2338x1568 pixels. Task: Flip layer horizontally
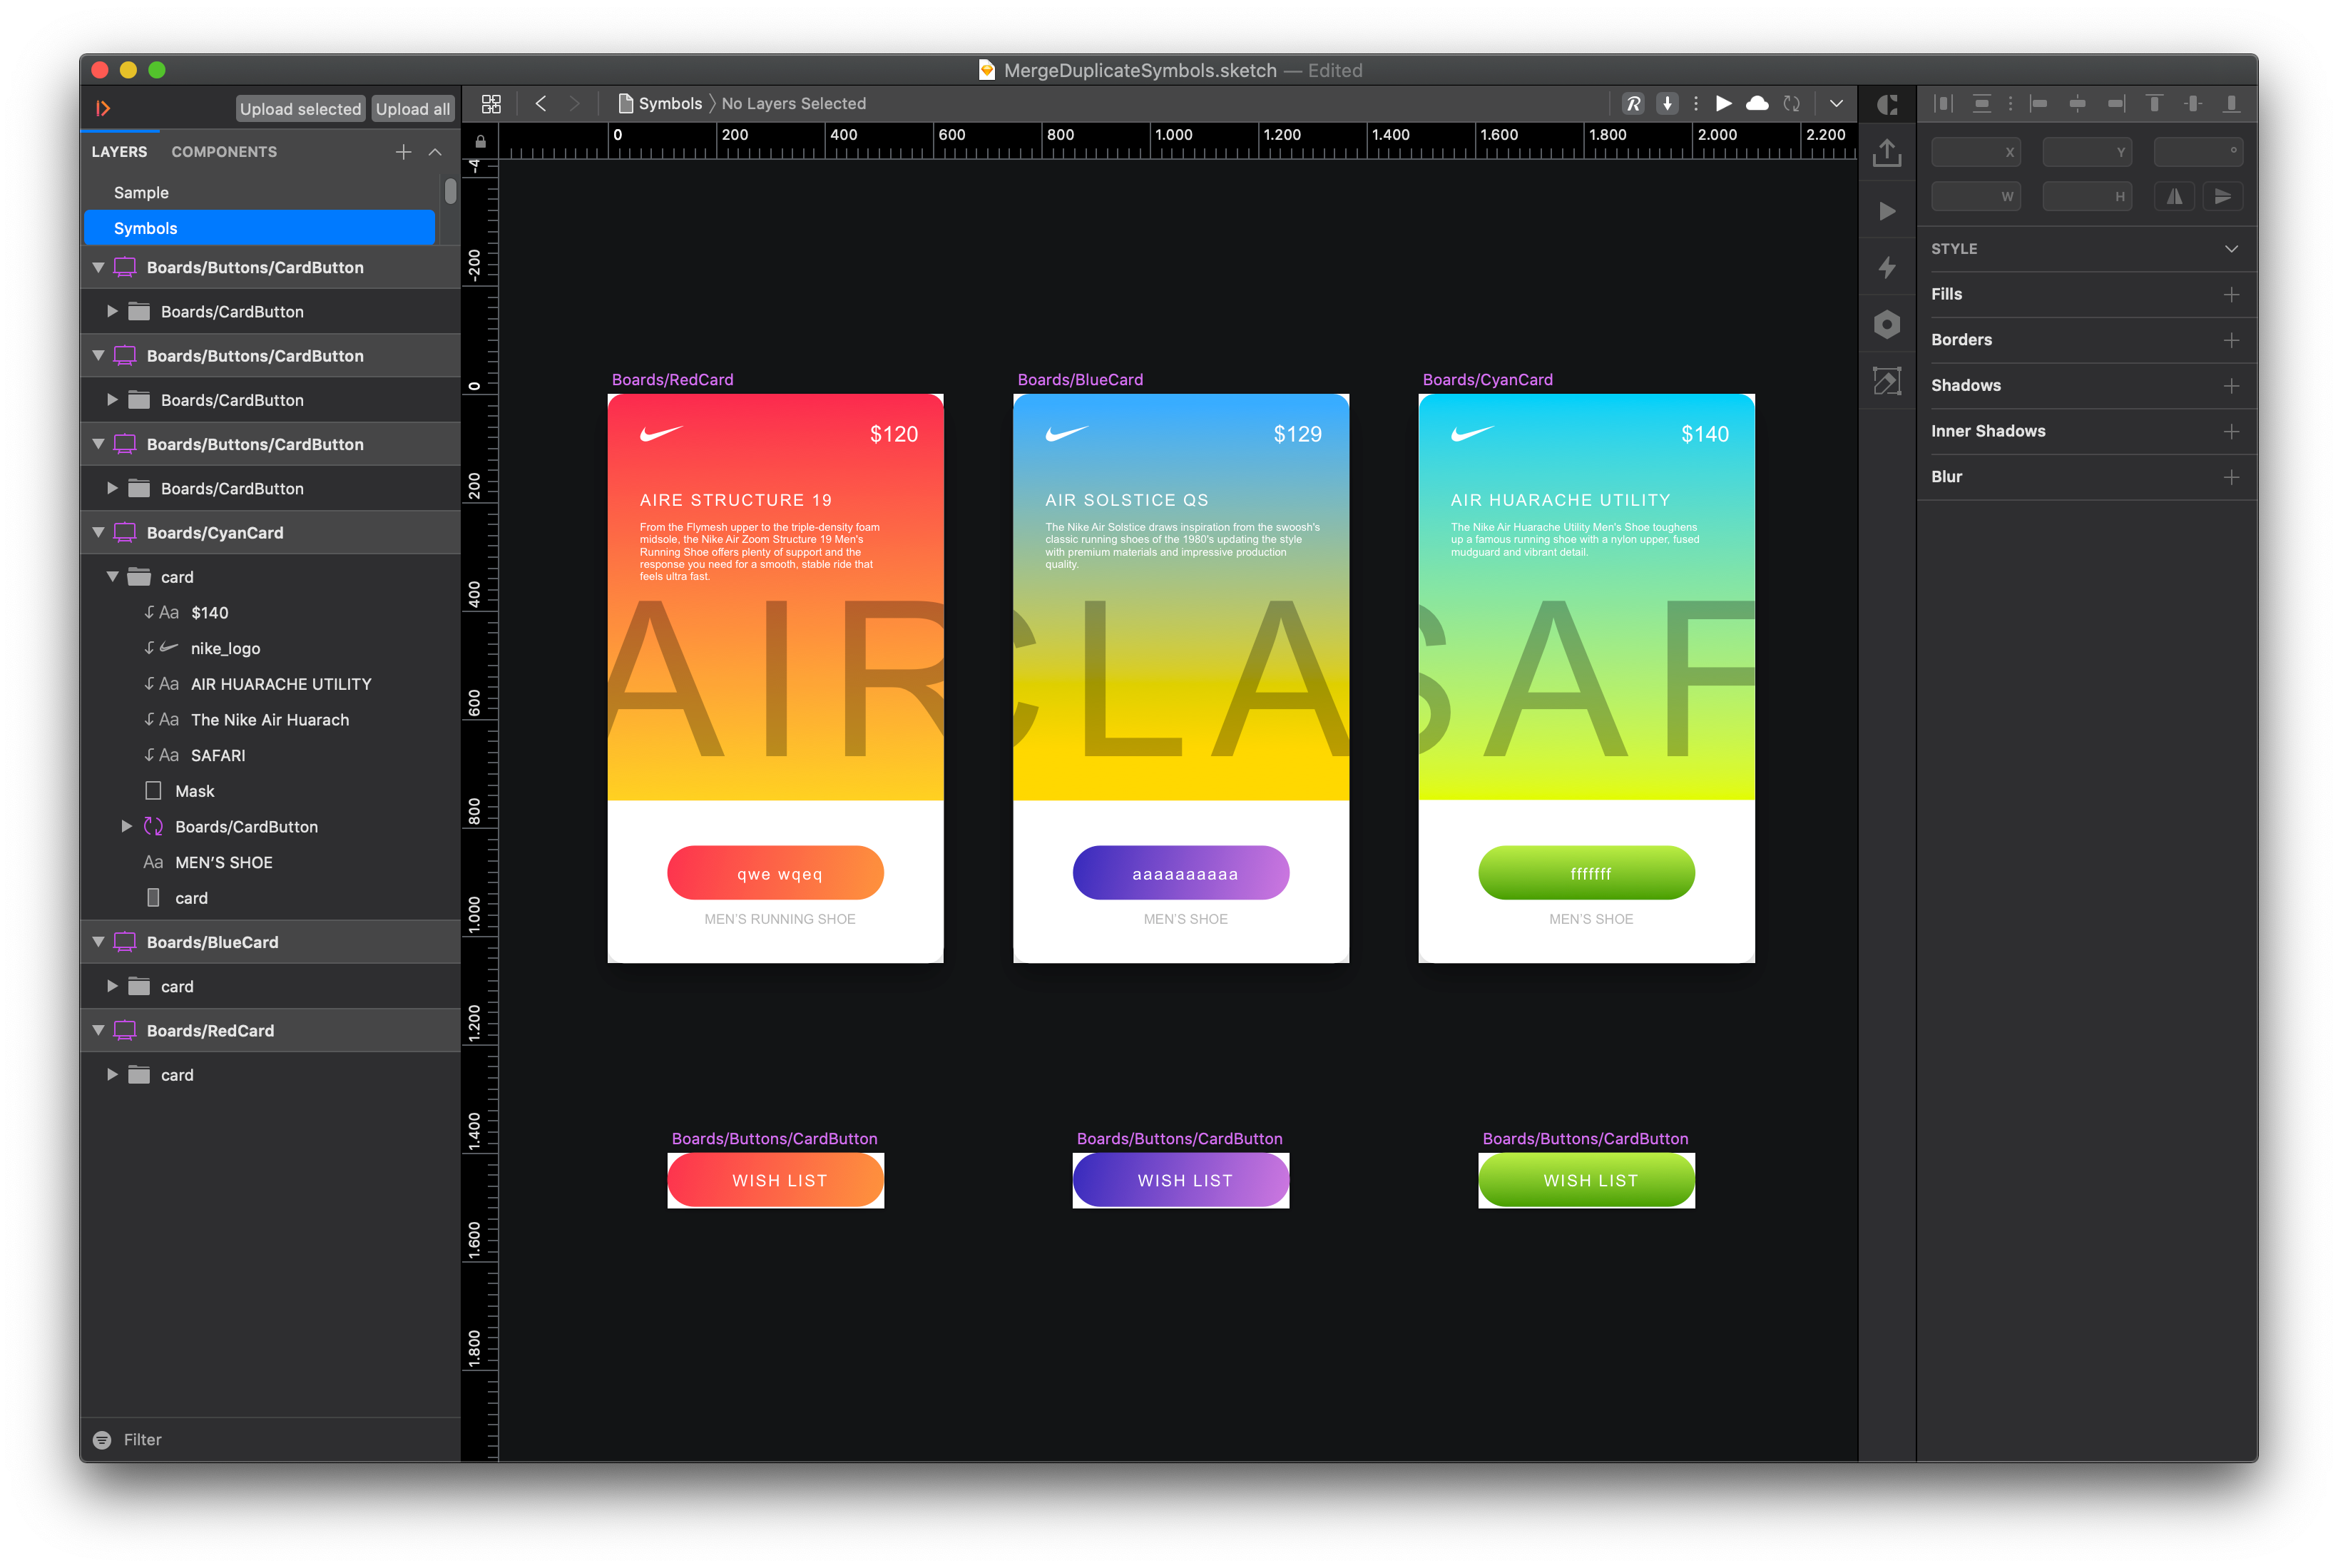(x=2174, y=197)
